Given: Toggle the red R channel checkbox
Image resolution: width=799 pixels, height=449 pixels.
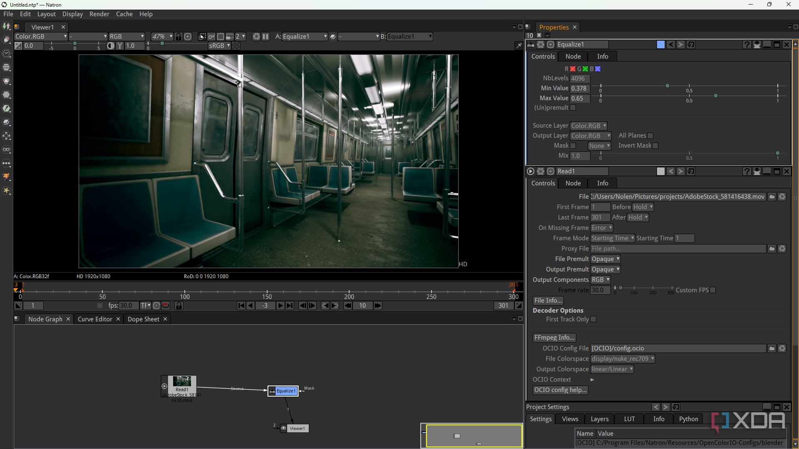Looking at the screenshot, I should [x=573, y=69].
